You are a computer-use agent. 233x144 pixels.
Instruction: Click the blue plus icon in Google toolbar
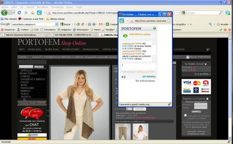94,24
